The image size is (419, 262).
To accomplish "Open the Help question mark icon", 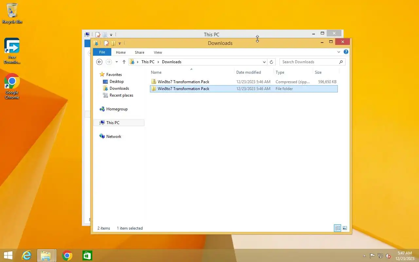I will pyautogui.click(x=346, y=52).
